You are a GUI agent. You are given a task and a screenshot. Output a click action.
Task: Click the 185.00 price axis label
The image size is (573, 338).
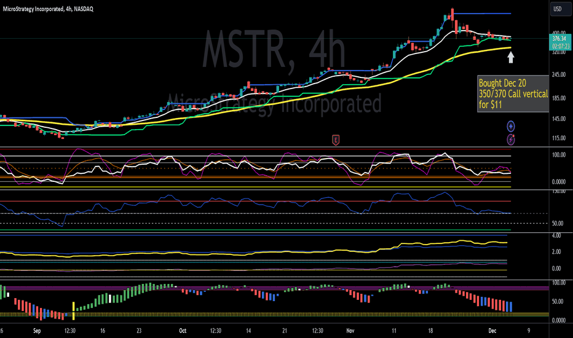(559, 98)
